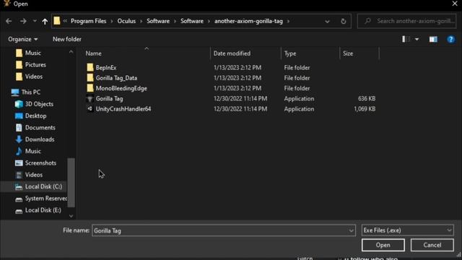Click the Open button

coord(383,245)
